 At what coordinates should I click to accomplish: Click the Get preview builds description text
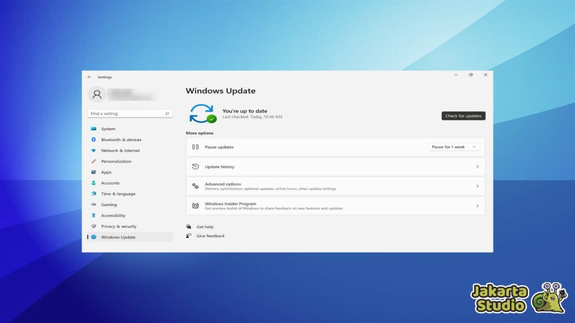click(273, 209)
